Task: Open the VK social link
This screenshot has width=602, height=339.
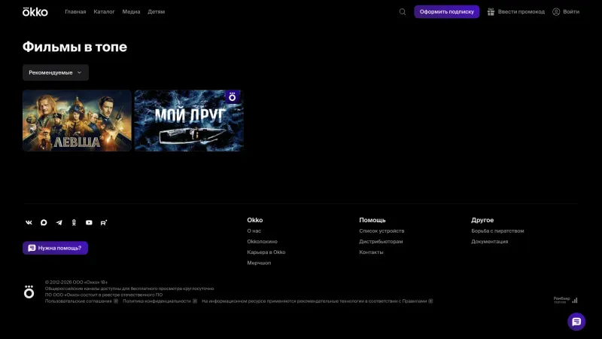Action: tap(29, 222)
